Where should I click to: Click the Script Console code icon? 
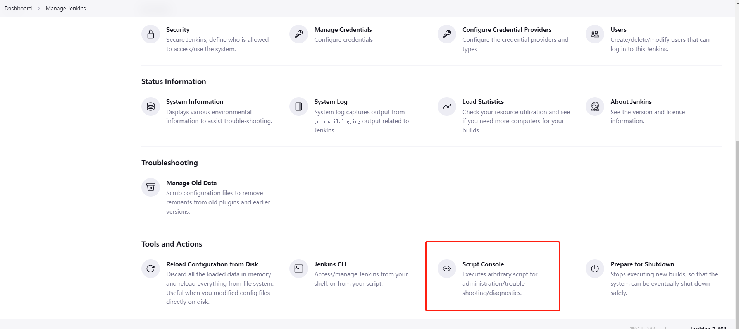pyautogui.click(x=447, y=269)
